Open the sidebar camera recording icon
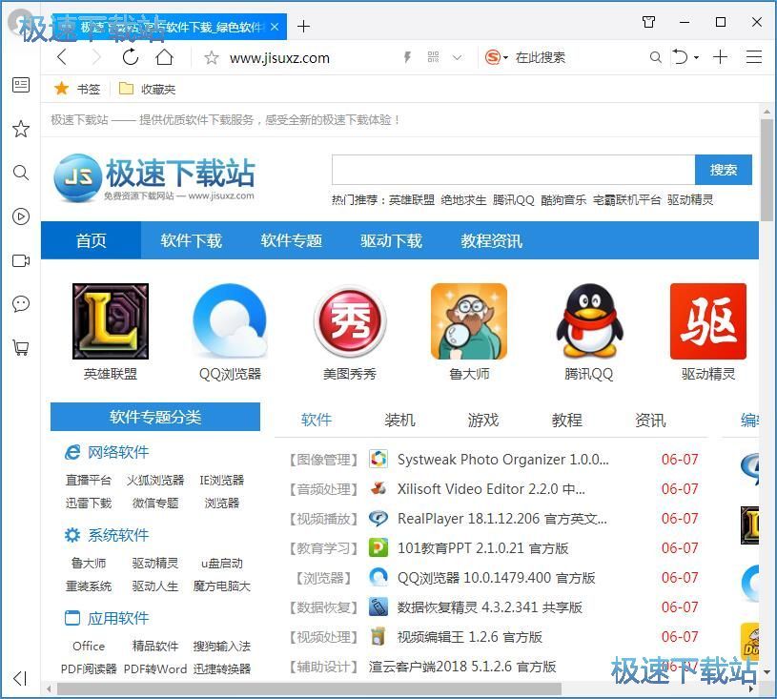Viewport: 777px width, 699px height. (21, 260)
